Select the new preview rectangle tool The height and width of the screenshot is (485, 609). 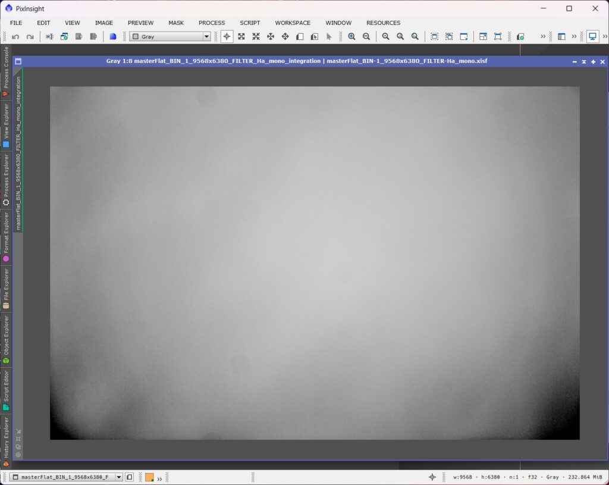pos(300,36)
